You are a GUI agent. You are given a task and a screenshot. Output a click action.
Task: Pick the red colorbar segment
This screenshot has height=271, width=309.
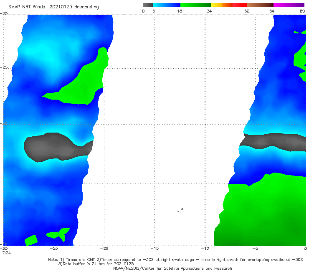click(240, 5)
